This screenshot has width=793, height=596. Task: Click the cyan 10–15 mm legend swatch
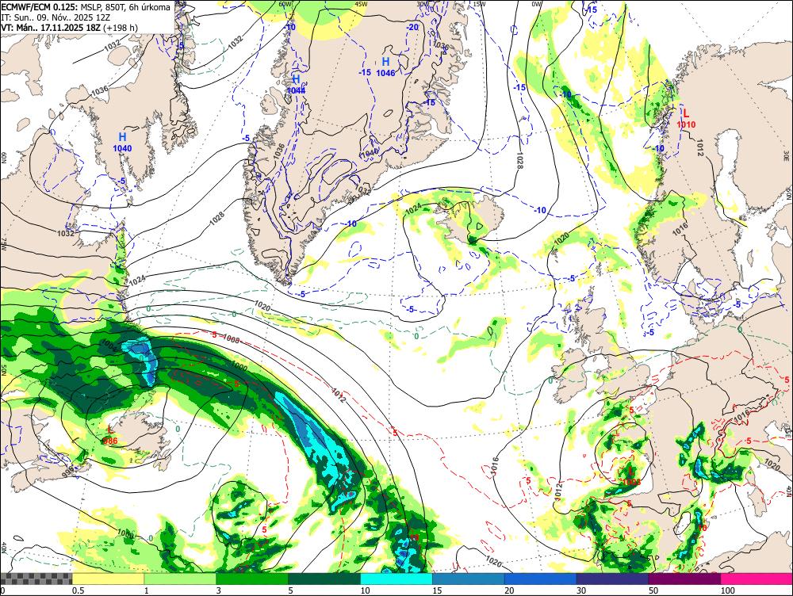pyautogui.click(x=396, y=579)
